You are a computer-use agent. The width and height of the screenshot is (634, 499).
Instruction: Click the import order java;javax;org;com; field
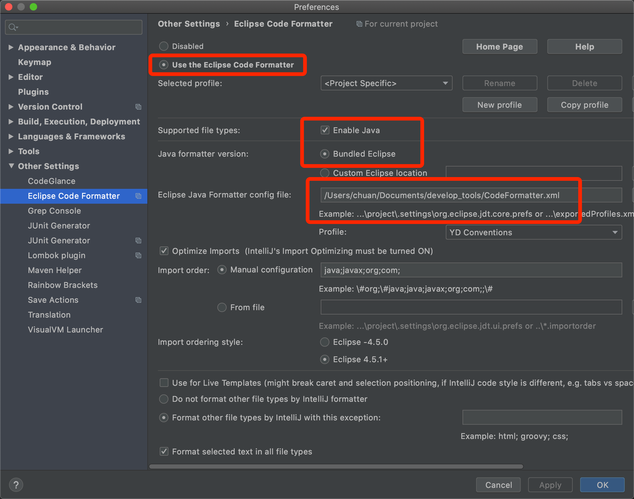point(471,270)
